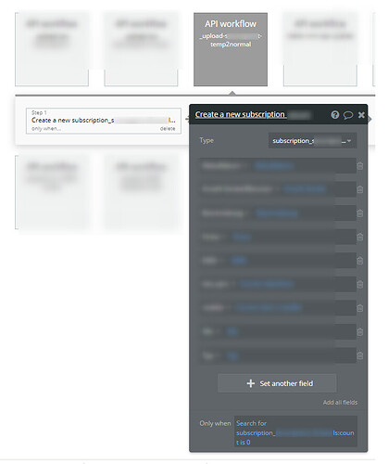The width and height of the screenshot is (388, 464).
Task: Click Set another field button
Action: point(277,383)
